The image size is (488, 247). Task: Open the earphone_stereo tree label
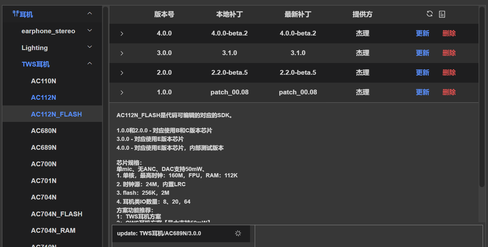48,31
